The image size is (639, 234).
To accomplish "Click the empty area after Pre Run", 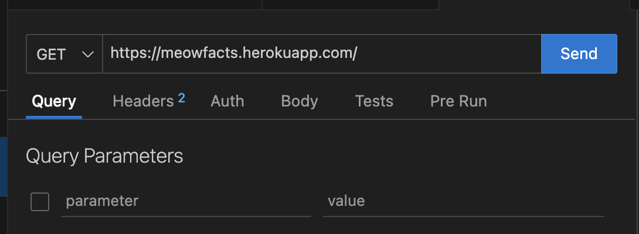I will [562, 101].
